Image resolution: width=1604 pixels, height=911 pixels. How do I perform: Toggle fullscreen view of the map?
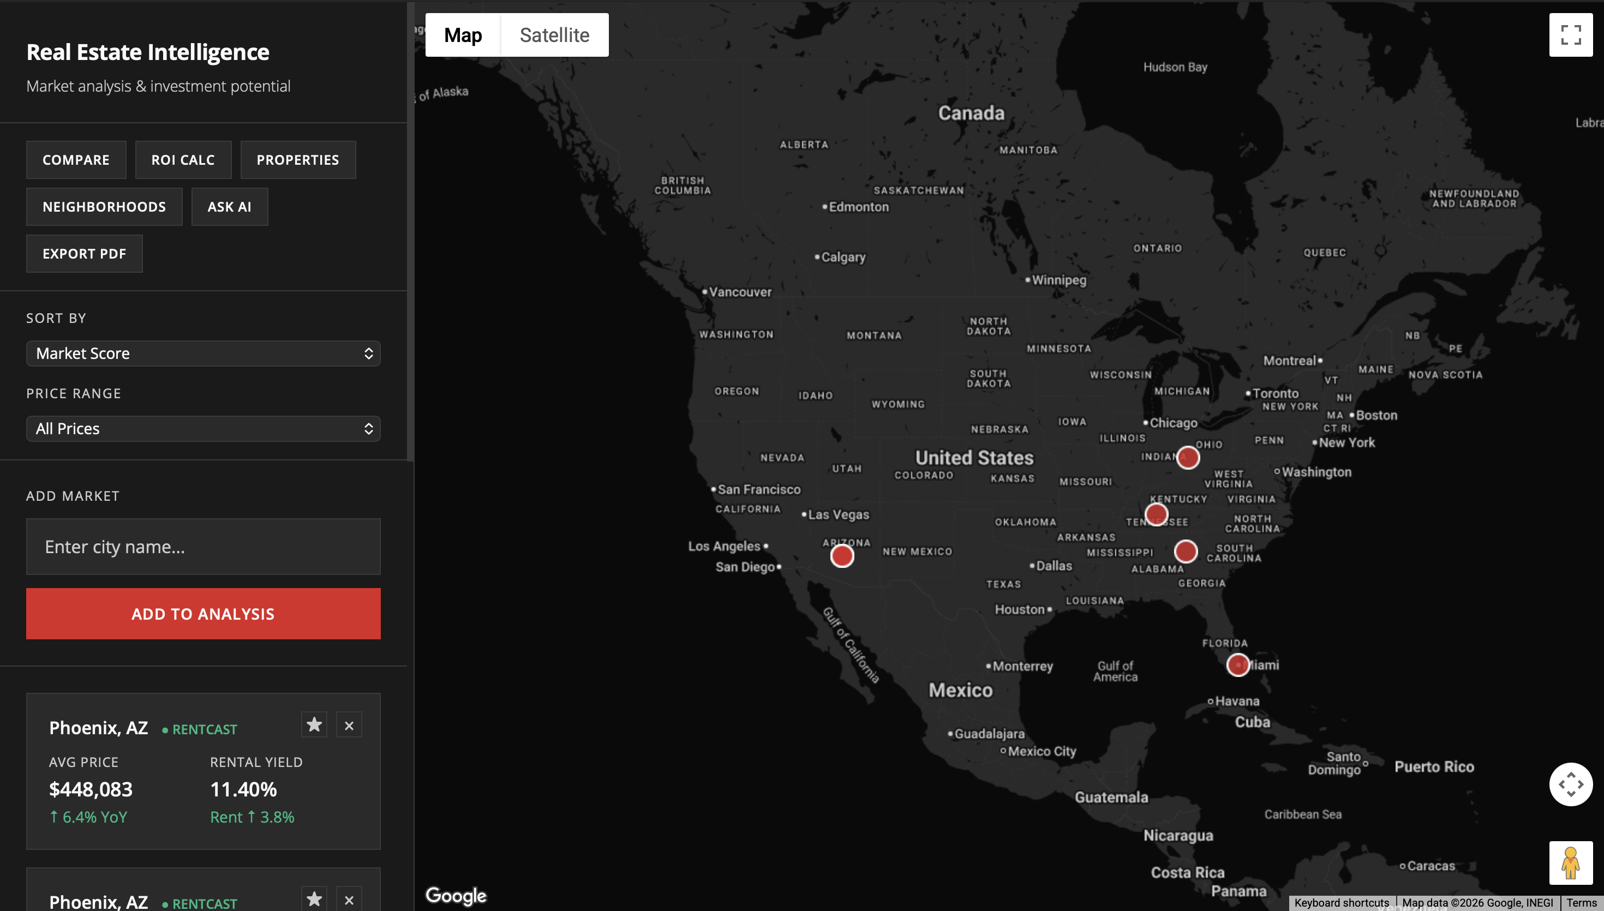(1570, 35)
